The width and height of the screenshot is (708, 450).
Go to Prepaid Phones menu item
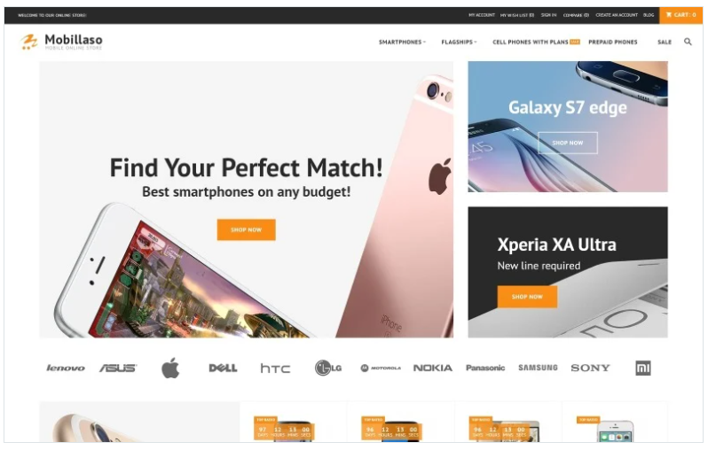click(613, 42)
